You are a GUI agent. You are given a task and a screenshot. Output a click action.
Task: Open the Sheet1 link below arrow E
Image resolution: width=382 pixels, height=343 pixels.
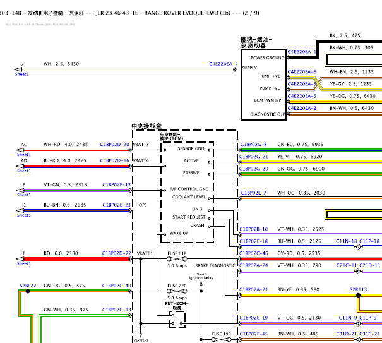24,195
